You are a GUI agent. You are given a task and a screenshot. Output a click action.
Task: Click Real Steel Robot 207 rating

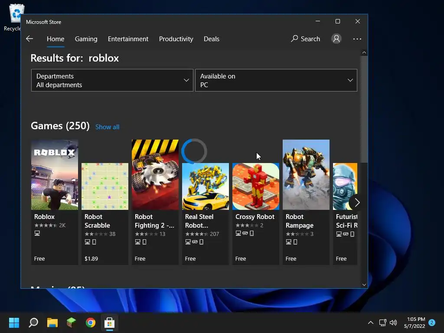pos(202,234)
